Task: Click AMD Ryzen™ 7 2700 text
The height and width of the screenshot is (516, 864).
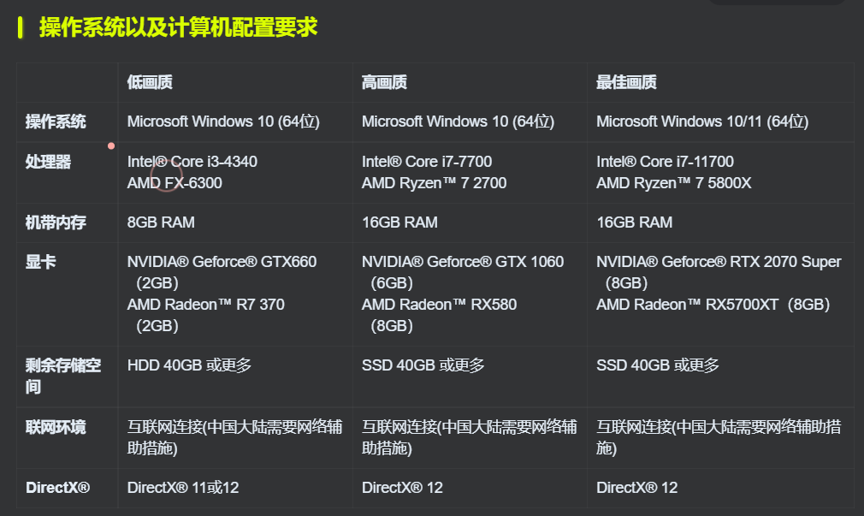Action: [x=435, y=183]
